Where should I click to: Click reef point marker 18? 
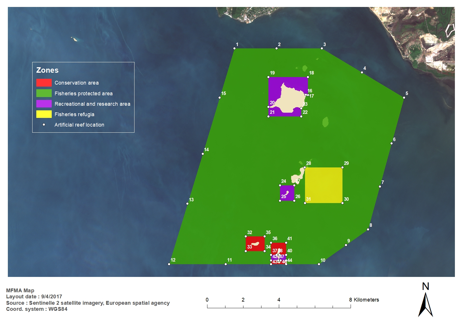click(x=308, y=77)
